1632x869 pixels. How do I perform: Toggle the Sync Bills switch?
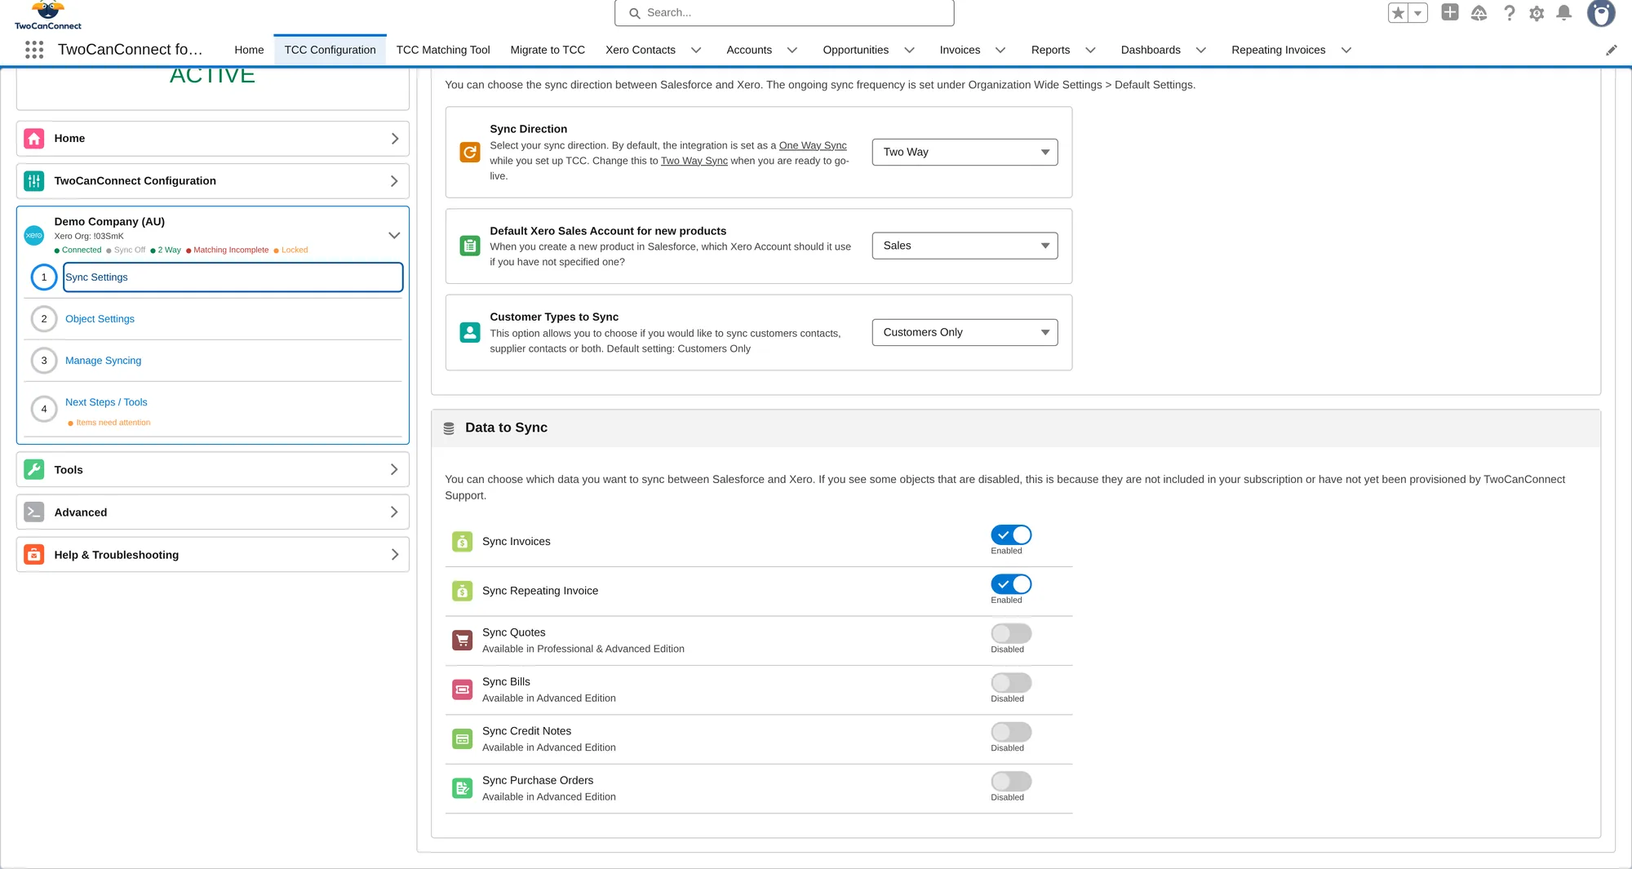pyautogui.click(x=1011, y=683)
